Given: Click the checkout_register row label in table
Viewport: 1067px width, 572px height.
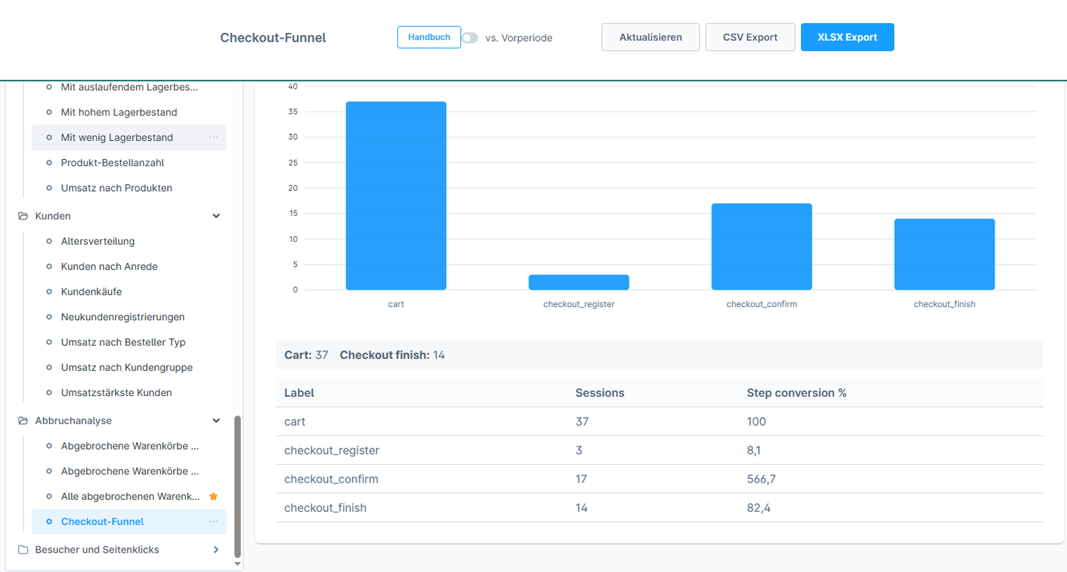Looking at the screenshot, I should point(332,451).
